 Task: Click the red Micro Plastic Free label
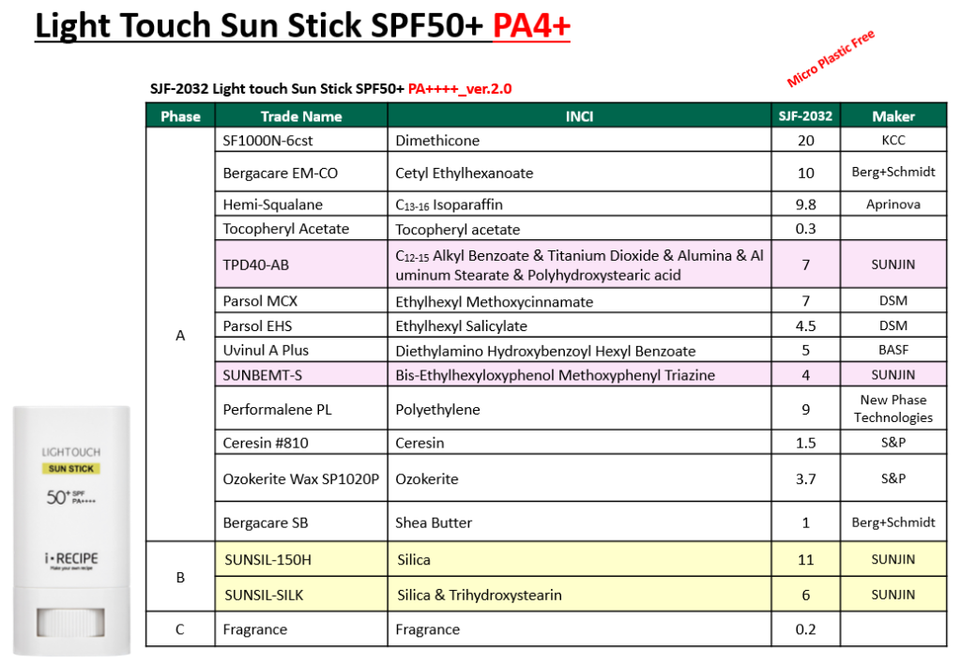tap(831, 59)
